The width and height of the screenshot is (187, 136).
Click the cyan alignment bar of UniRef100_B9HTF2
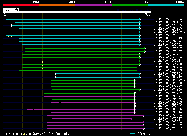(x=78, y=22)
